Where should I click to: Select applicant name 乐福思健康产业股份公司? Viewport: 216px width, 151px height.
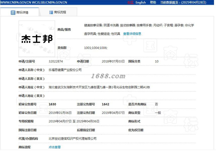(65, 70)
